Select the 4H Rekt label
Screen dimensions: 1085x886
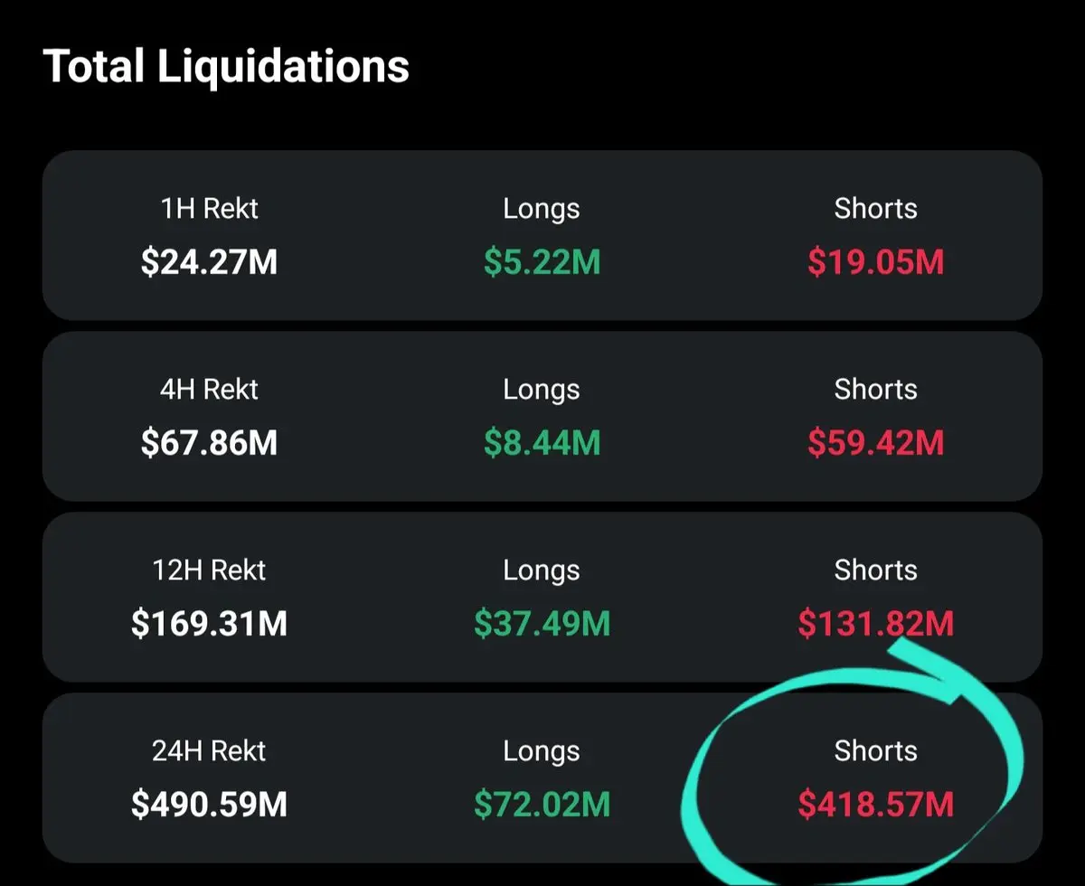click(209, 390)
